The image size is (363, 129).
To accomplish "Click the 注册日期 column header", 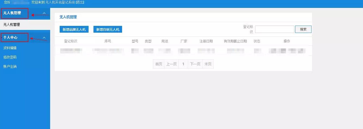I will coord(206,41).
